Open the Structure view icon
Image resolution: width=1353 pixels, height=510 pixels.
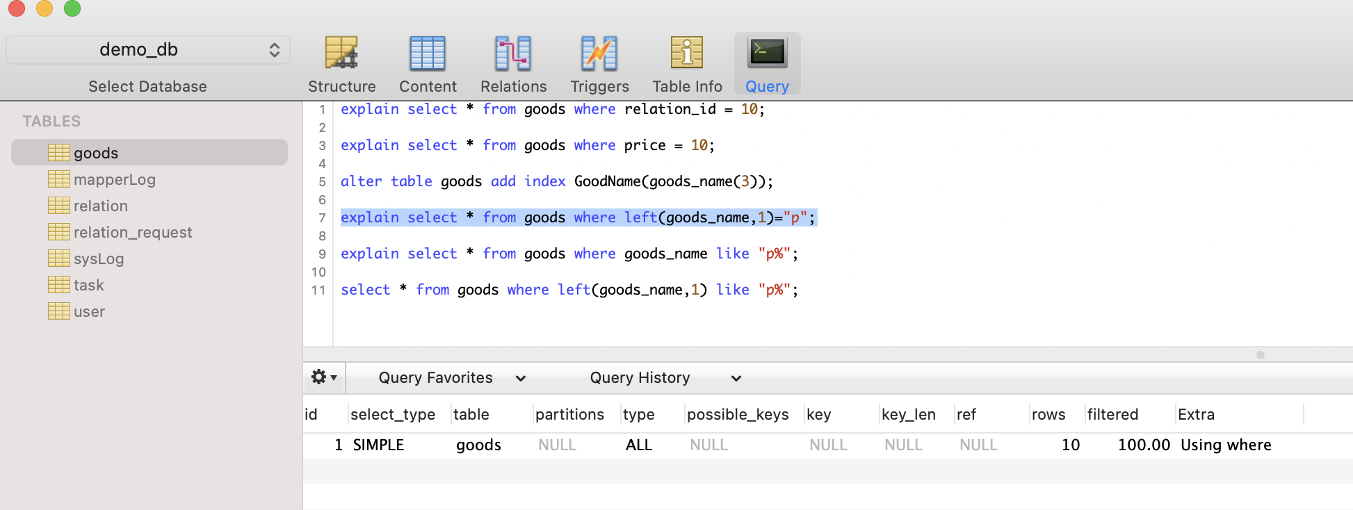[x=341, y=53]
